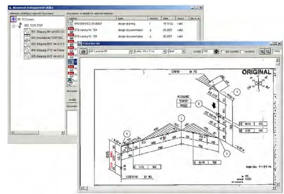
Task: Click the displayed isometric drawing page
Action: coord(185,127)
